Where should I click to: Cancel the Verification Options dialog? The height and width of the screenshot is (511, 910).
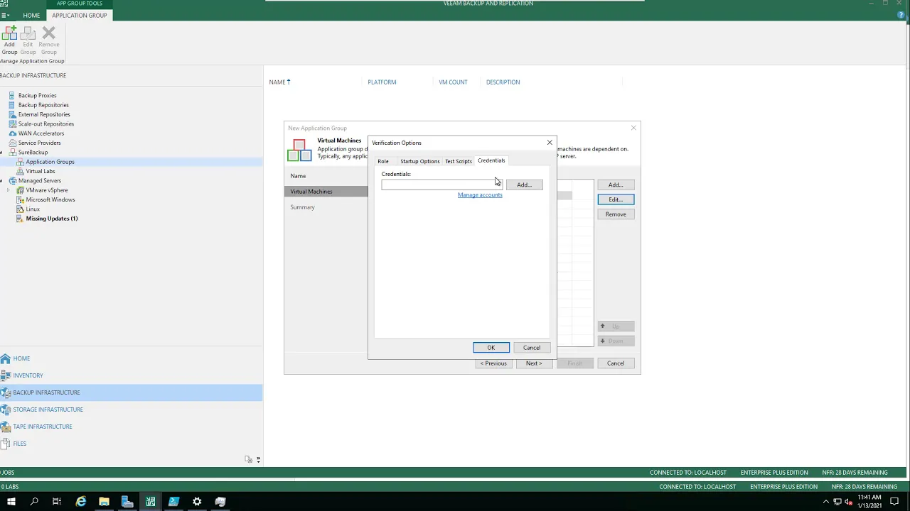532,348
